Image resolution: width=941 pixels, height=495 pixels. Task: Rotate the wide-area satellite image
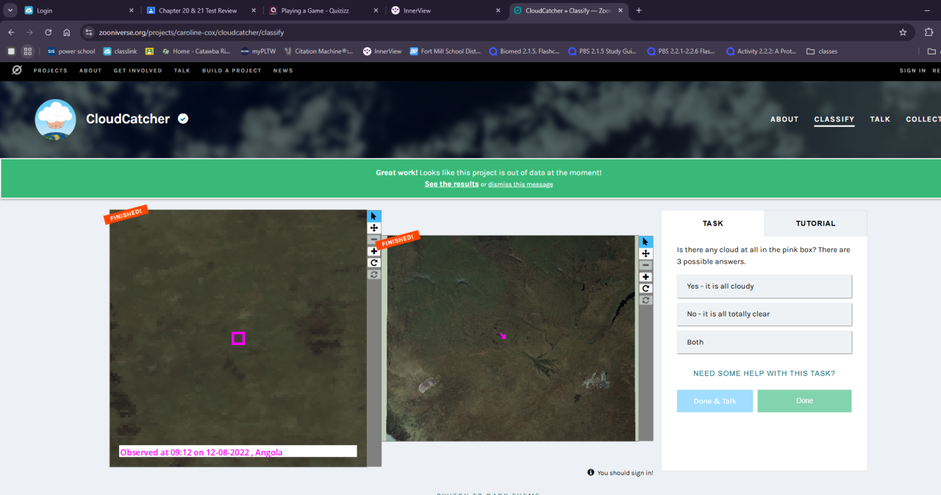[646, 289]
